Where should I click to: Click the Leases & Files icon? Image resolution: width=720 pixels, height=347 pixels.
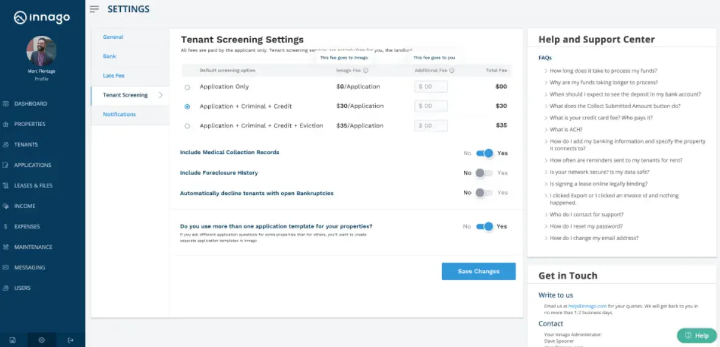[x=5, y=186]
